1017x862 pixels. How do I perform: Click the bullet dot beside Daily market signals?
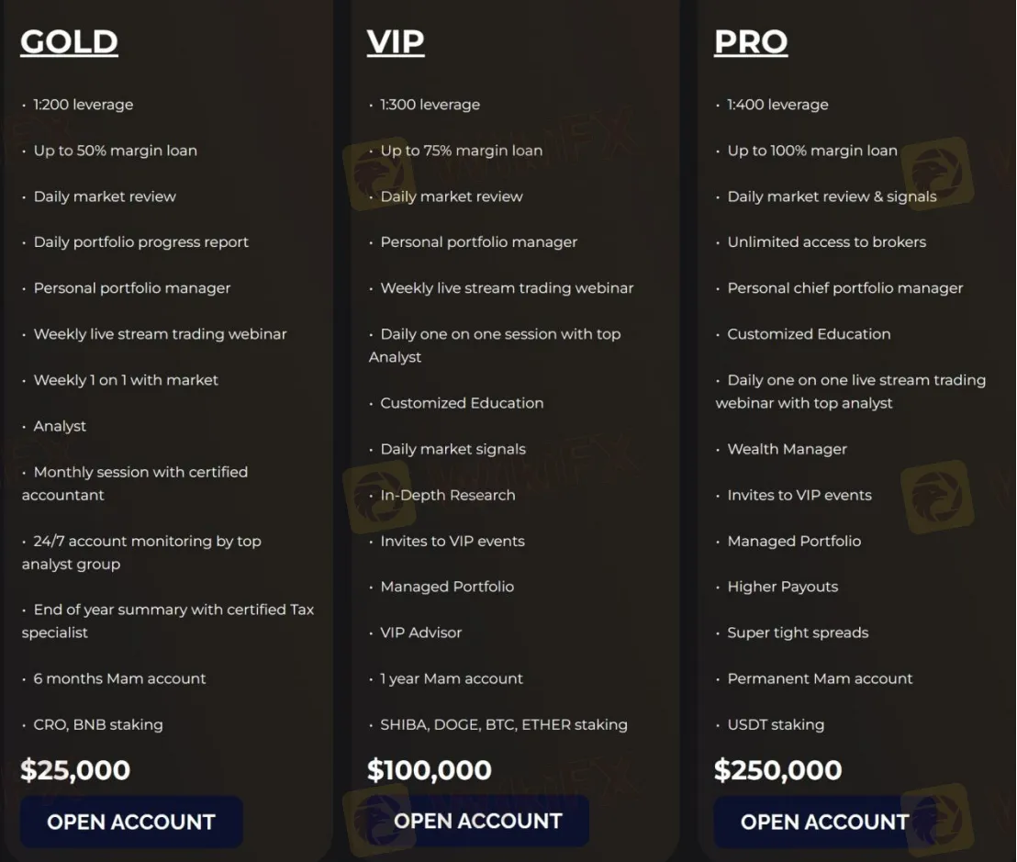[x=370, y=449]
